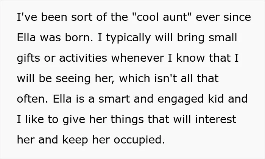Screen dimensions: 265x159
Task: Click the word "engaged" in the paragraph
Action: pyautogui.click(x=181, y=100)
